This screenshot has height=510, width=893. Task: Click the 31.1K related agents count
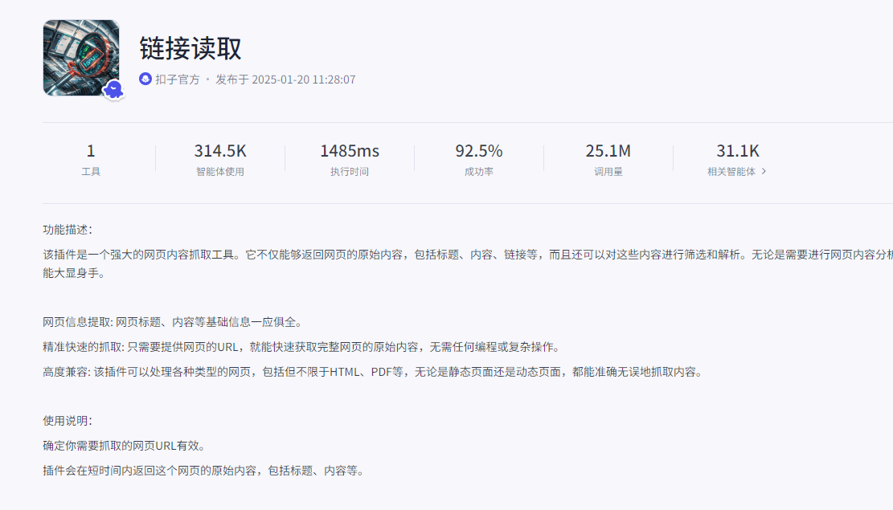pos(738,151)
